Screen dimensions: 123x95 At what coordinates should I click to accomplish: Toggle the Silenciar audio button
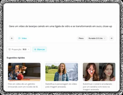point(39,49)
